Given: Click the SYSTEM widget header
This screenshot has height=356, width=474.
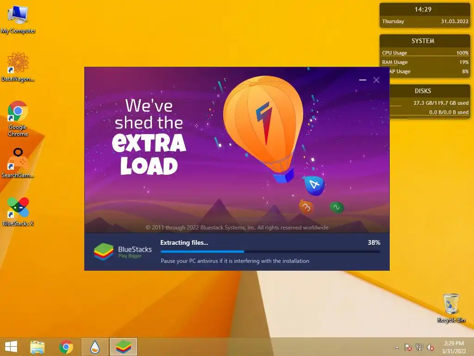Looking at the screenshot, I should 423,41.
